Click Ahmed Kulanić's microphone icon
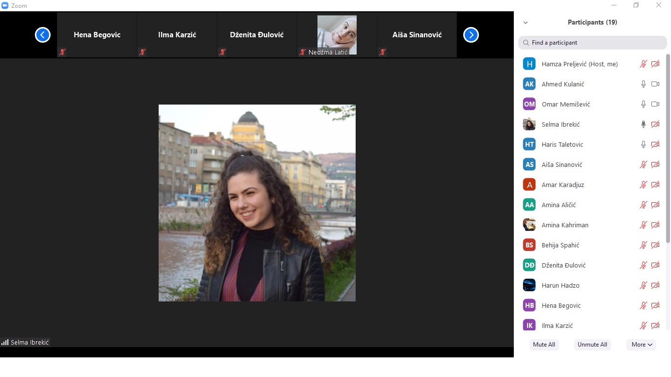 click(643, 84)
